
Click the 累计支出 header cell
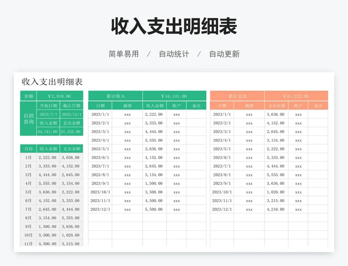[237, 96]
